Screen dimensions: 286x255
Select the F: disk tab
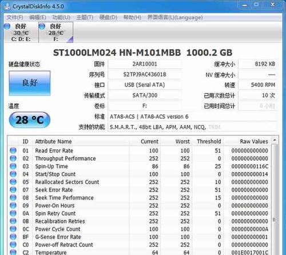pyautogui.click(x=55, y=33)
